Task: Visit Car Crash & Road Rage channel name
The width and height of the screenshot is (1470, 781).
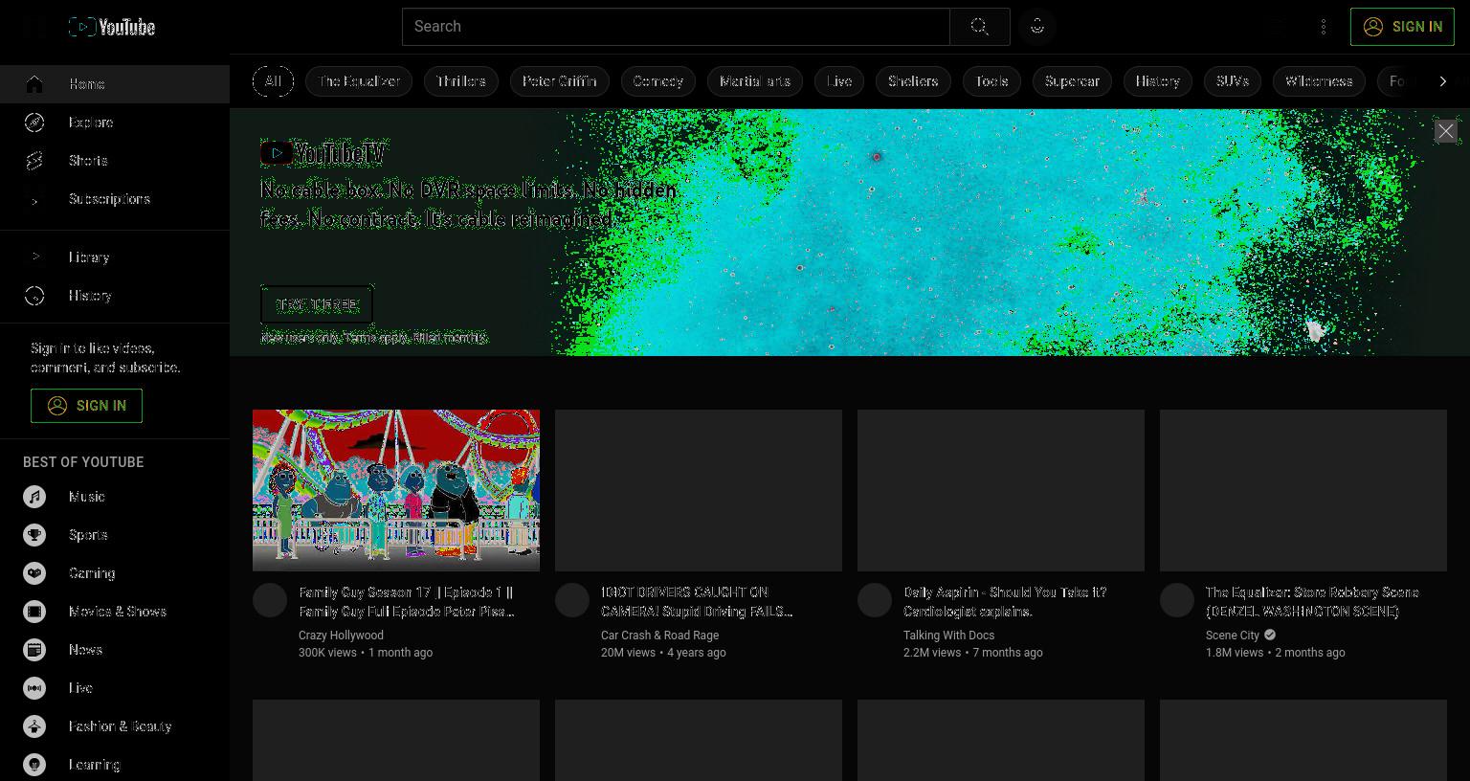Action: 659,636
